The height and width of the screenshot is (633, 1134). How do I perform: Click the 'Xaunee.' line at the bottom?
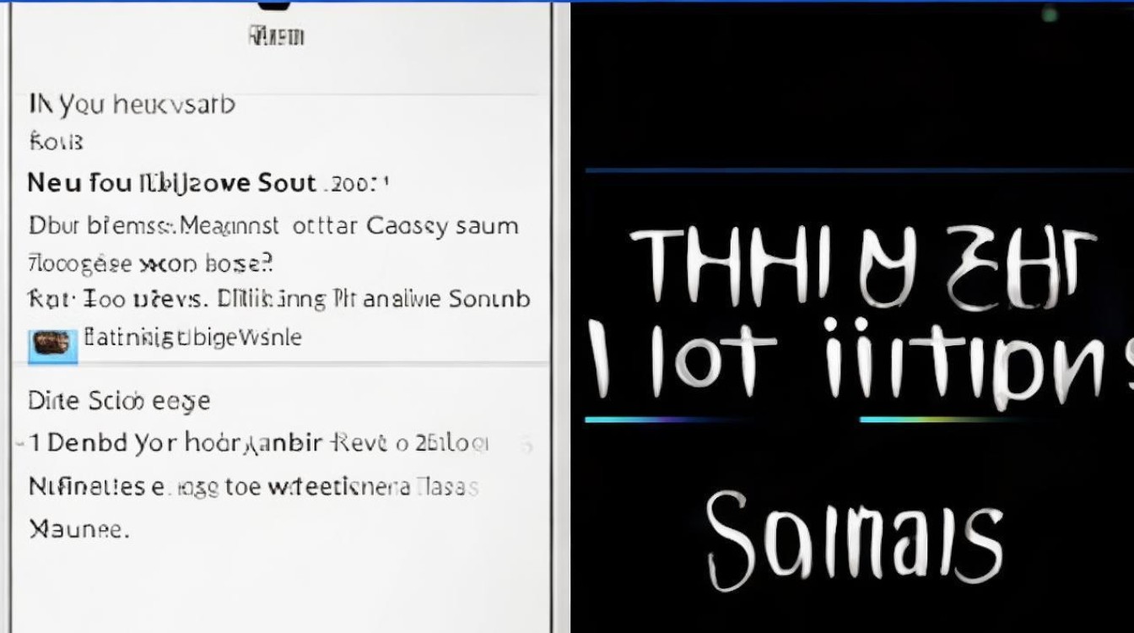click(78, 530)
